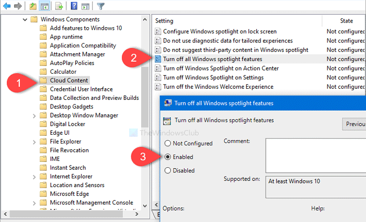366x222 pixels.
Task: Choose the Enabled radio option
Action: [x=168, y=157]
